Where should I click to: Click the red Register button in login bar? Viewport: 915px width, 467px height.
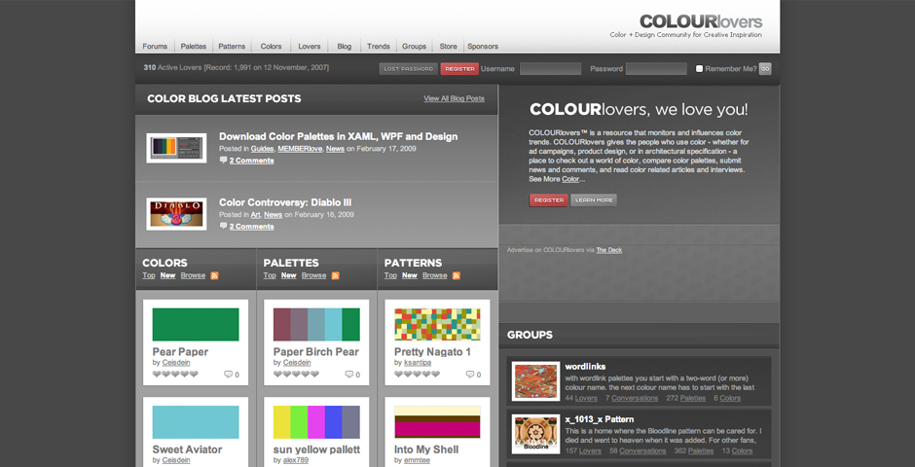tap(459, 69)
